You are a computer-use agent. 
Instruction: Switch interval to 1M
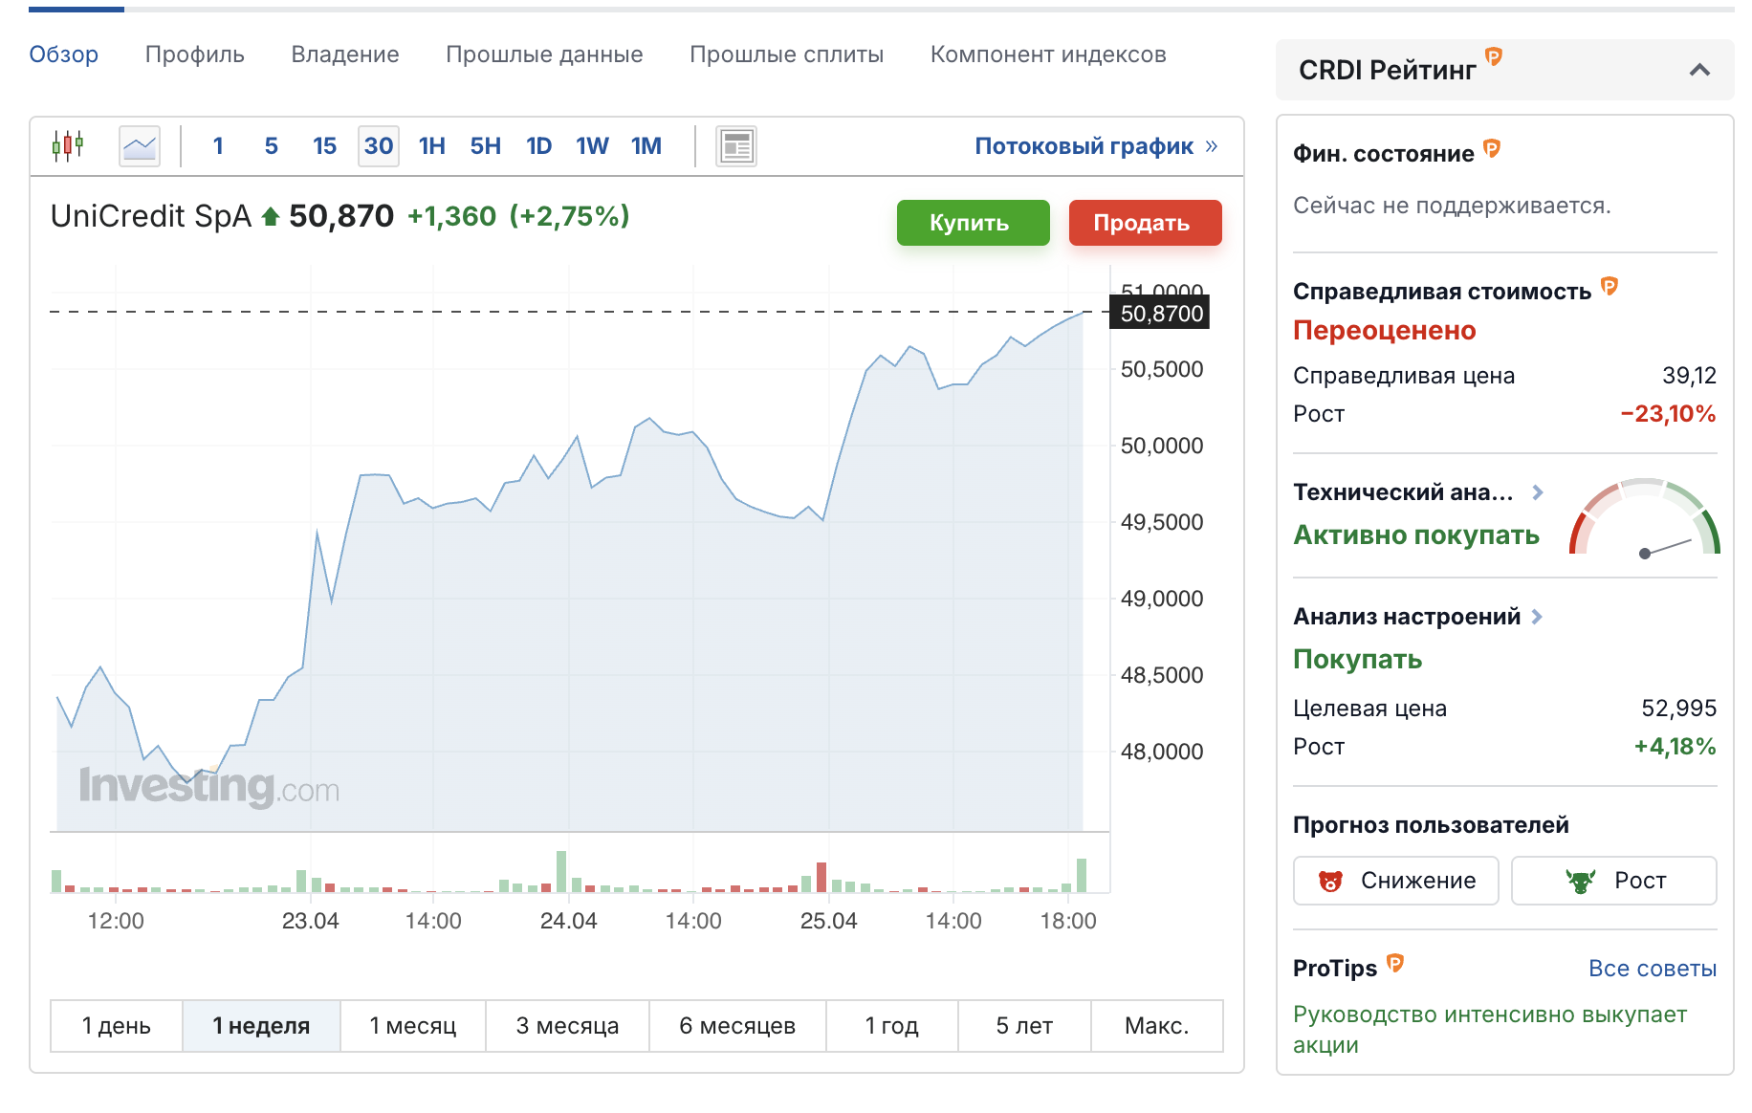(x=646, y=146)
